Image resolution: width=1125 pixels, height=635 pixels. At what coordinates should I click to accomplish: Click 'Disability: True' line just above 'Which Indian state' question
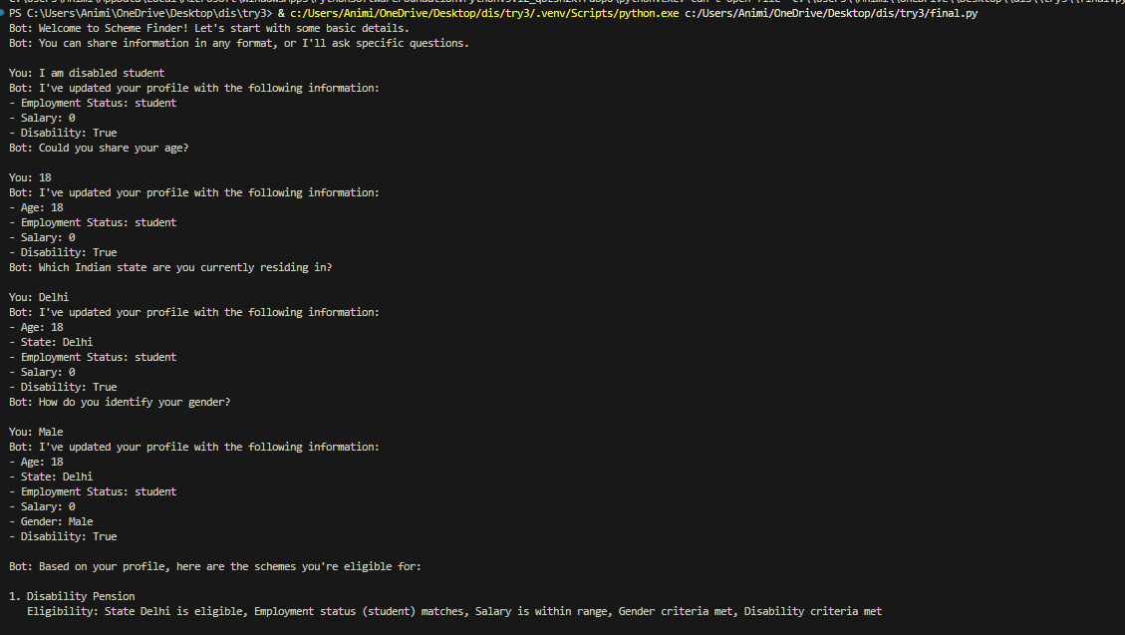pyautogui.click(x=63, y=252)
